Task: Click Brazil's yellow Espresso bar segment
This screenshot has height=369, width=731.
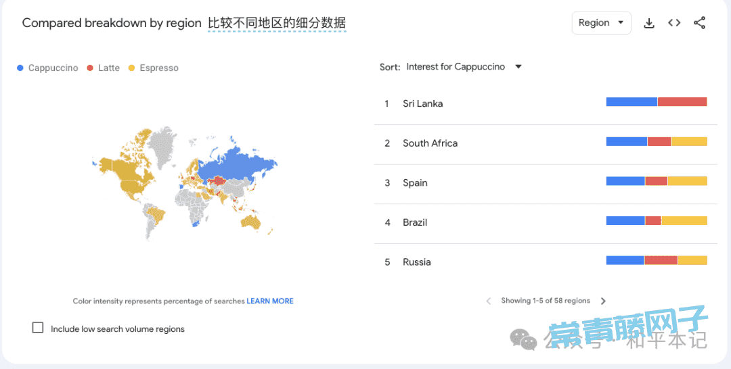Action: tap(684, 221)
